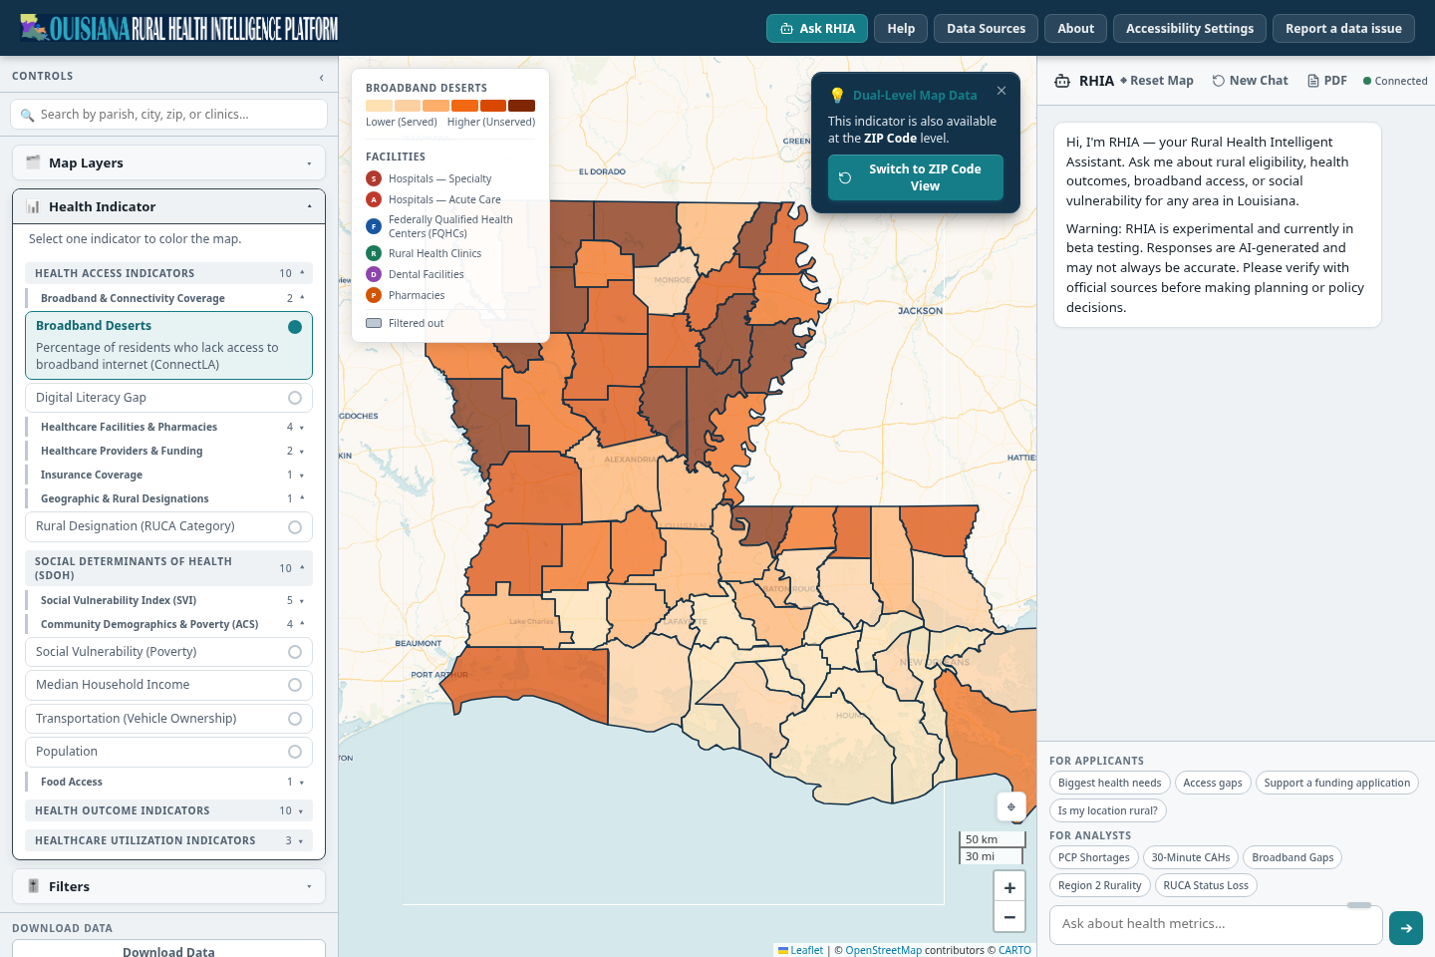Screen dimensions: 1435x957
Task: Click the Ask about health metrics input
Action: pyautogui.click(x=1216, y=924)
